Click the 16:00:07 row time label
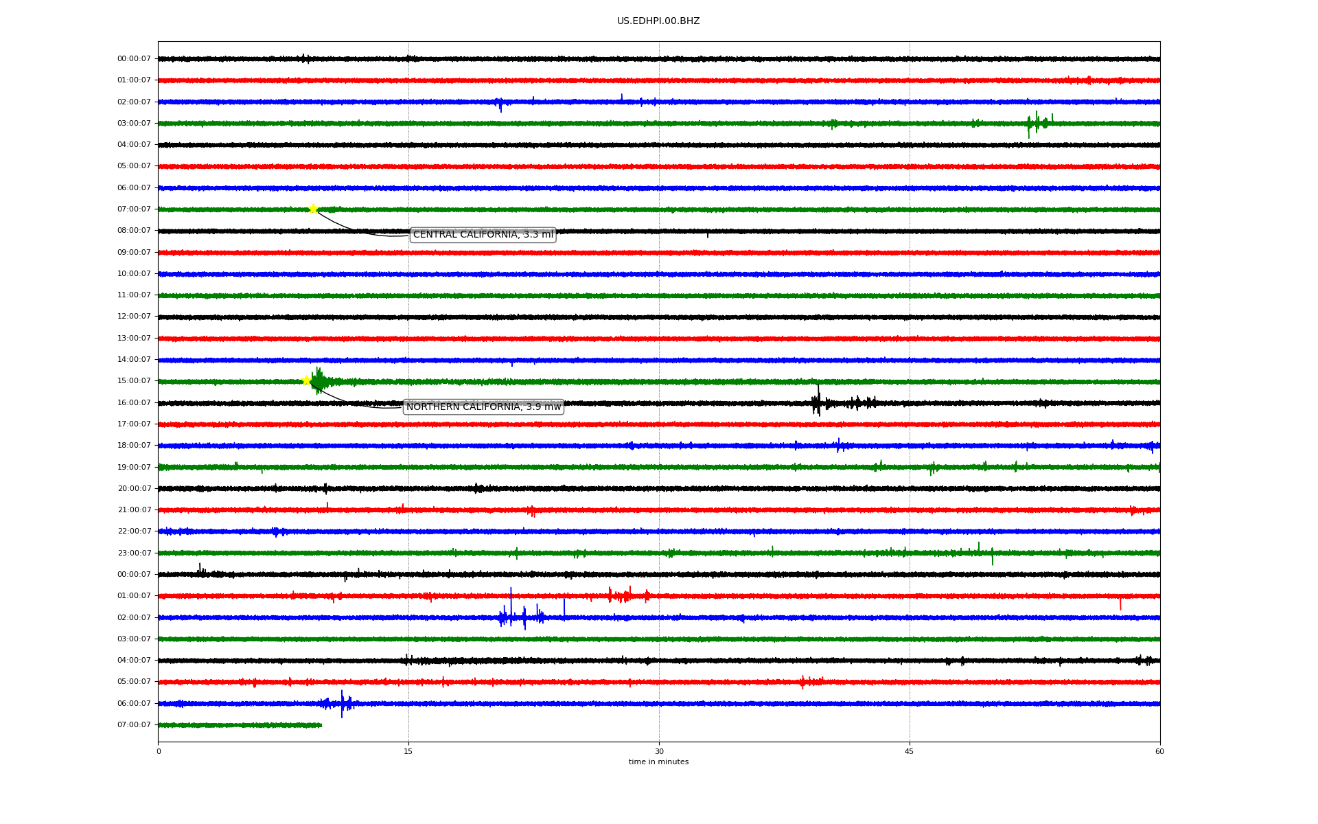The width and height of the screenshot is (1318, 824). click(x=134, y=402)
